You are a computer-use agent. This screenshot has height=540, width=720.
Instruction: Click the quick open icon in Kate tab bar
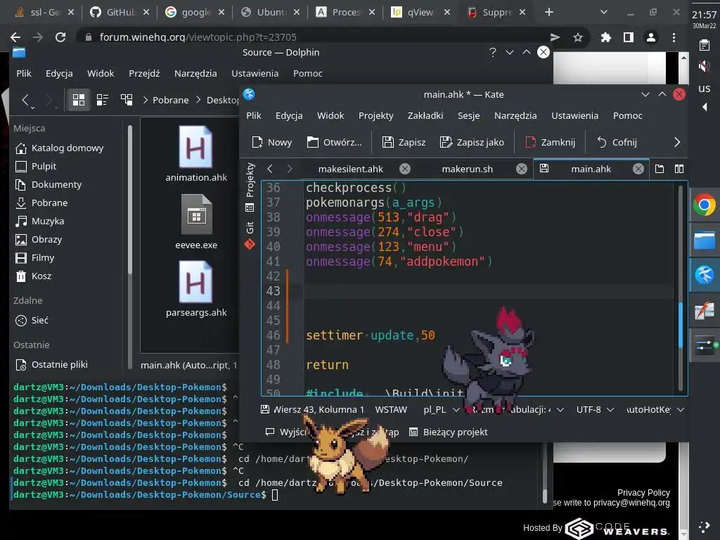point(660,169)
